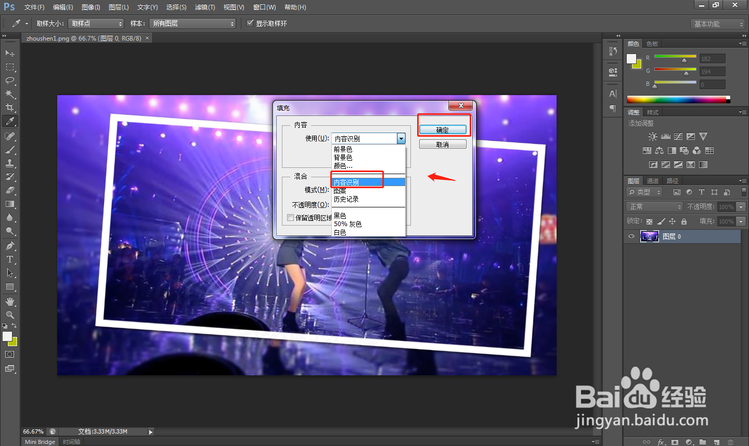
Task: Pick a color from the spectrum ramp
Action: pos(678,99)
